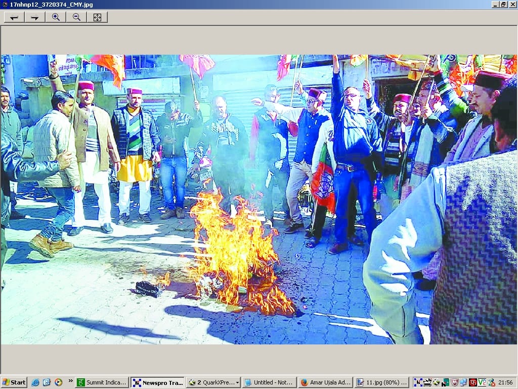
Task: Click the green V2 tray icon
Action: tap(482, 382)
